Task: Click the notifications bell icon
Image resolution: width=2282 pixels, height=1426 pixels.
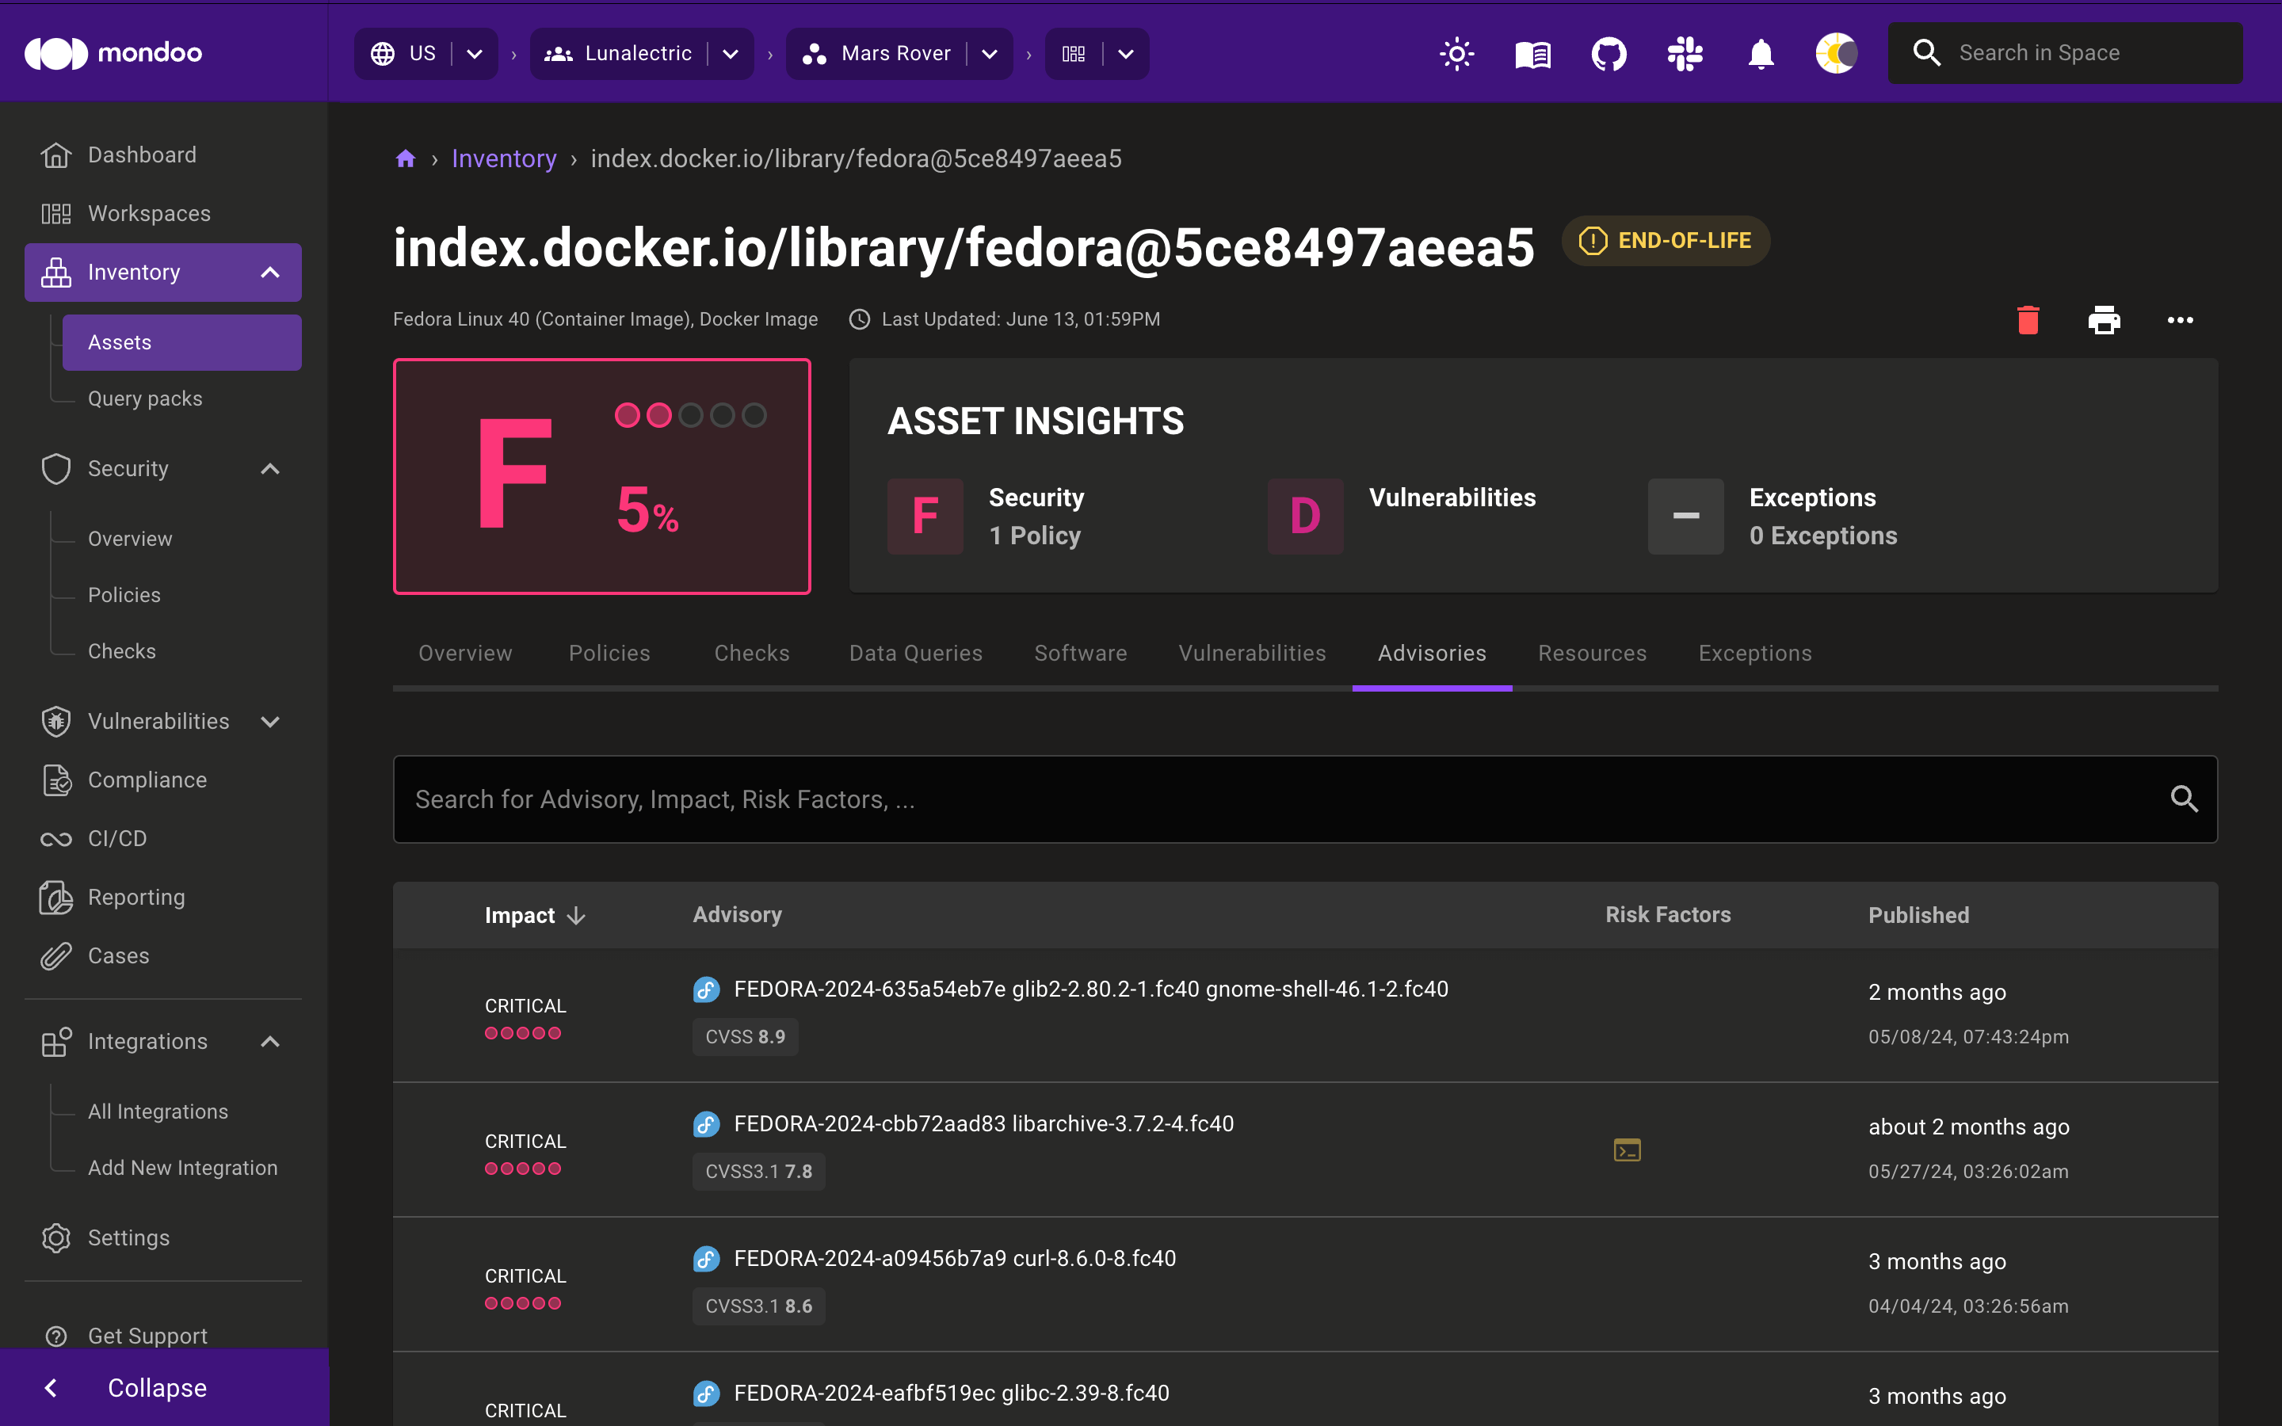Action: [1758, 52]
